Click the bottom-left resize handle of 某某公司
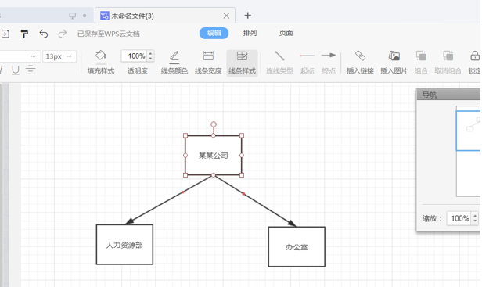This screenshot has height=287, width=482. (185, 175)
